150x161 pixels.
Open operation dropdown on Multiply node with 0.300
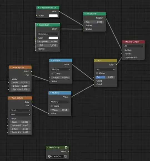click(61, 69)
